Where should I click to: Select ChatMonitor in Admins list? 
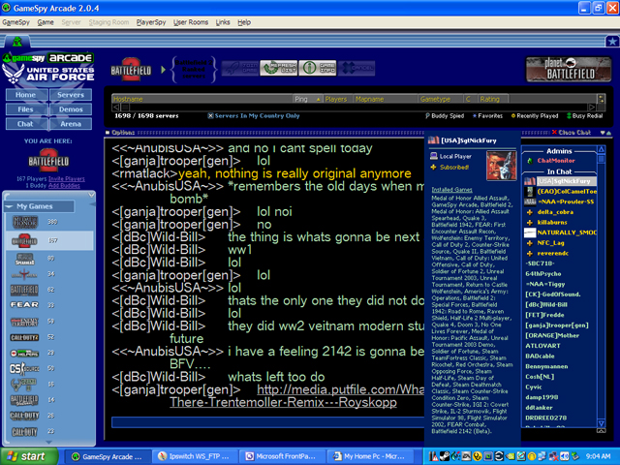555,161
